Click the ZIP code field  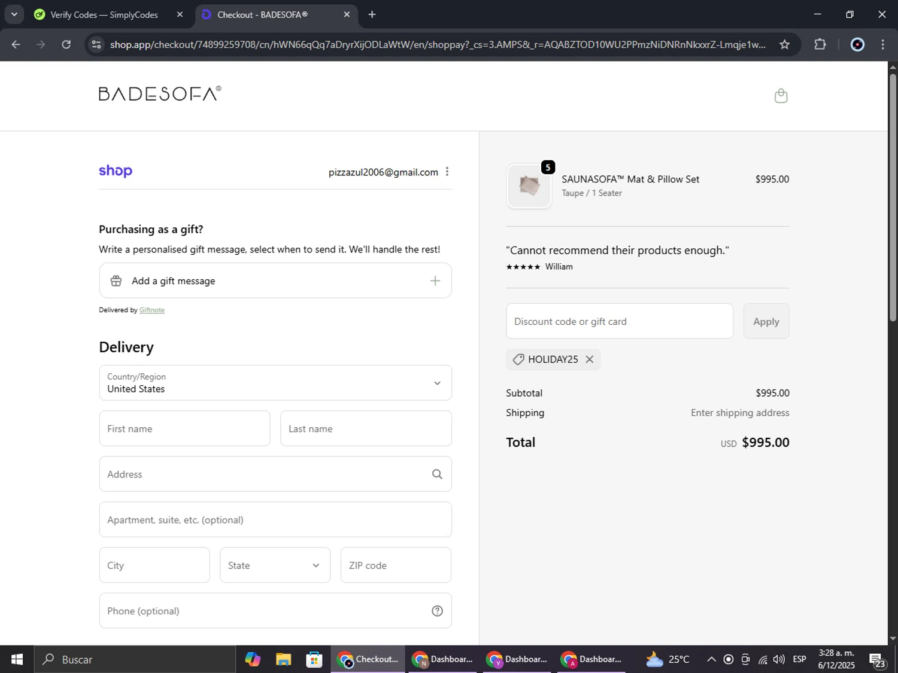point(396,565)
